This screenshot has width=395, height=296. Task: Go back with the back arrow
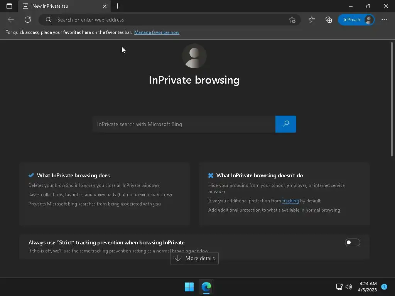[x=10, y=20]
